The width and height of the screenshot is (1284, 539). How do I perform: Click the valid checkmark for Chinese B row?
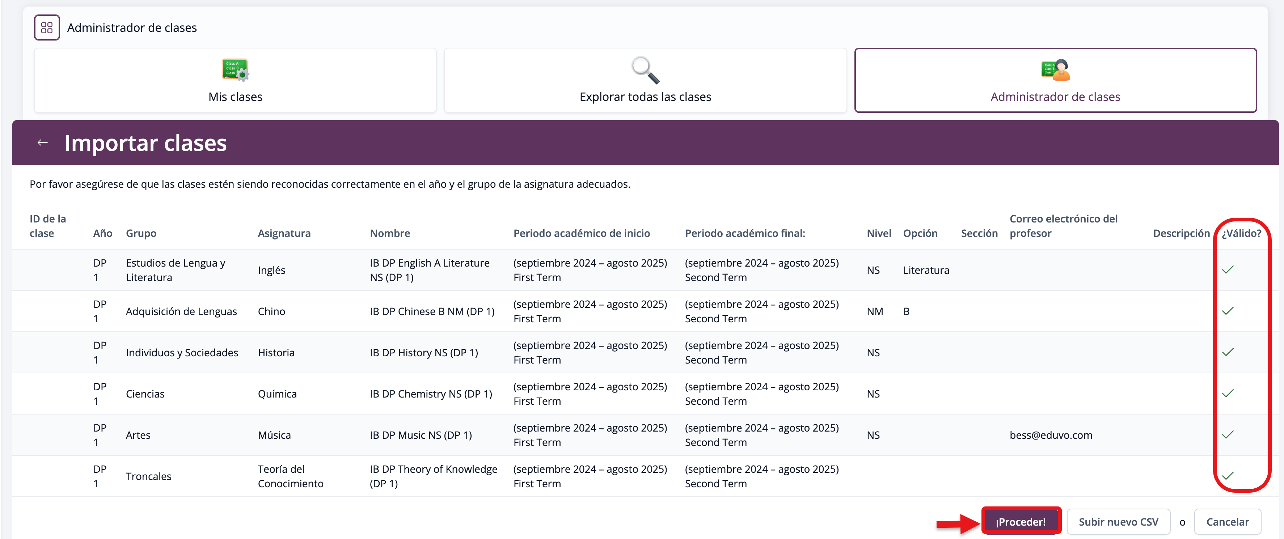pyautogui.click(x=1228, y=311)
